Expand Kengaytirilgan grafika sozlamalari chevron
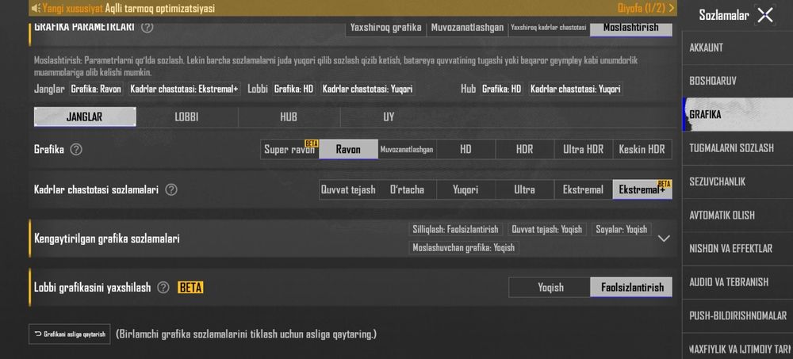Viewport: 793px width, 359px height. click(x=664, y=239)
